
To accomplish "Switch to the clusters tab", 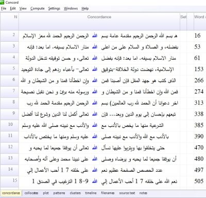I will pos(75,193).
